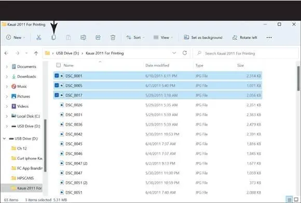Click the DSC_0042 file icon
301x203 pixels.
[62, 134]
